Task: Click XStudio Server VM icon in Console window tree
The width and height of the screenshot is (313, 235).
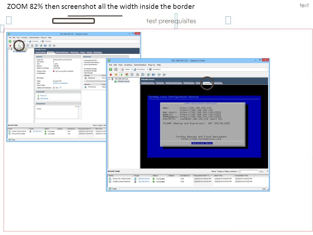Action: [115, 82]
